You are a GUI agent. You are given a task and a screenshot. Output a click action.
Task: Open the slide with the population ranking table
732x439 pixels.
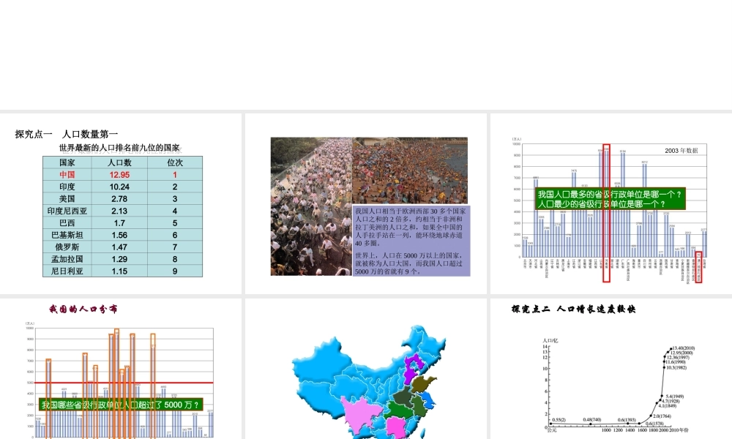pyautogui.click(x=121, y=203)
